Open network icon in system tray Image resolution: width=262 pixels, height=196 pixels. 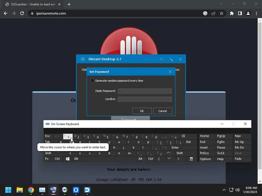tap(231, 190)
